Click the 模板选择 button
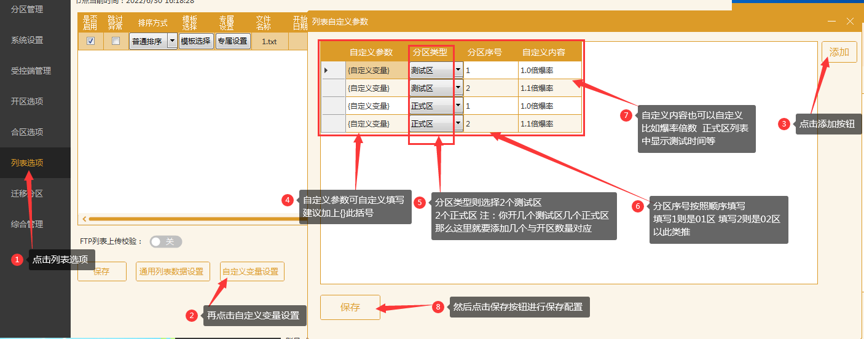Screen dimensions: 864x339 [195, 41]
